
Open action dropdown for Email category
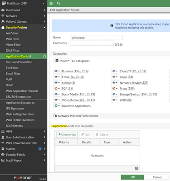[57, 77]
